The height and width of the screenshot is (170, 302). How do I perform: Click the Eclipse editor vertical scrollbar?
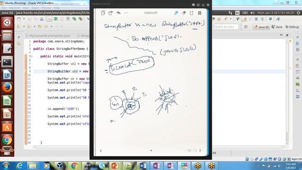287,92
